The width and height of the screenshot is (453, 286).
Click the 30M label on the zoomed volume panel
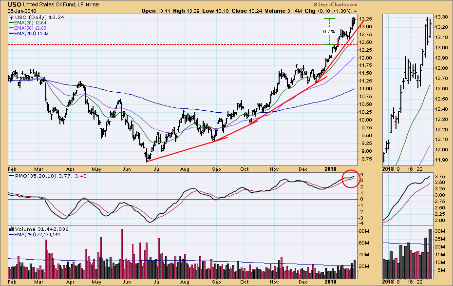point(440,231)
